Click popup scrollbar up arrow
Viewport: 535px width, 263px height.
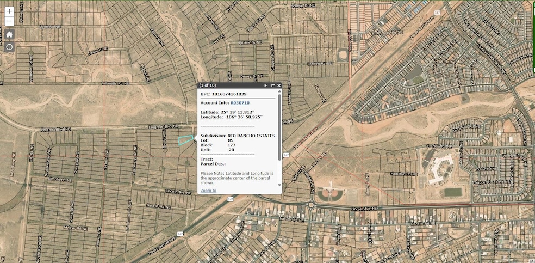[280, 91]
